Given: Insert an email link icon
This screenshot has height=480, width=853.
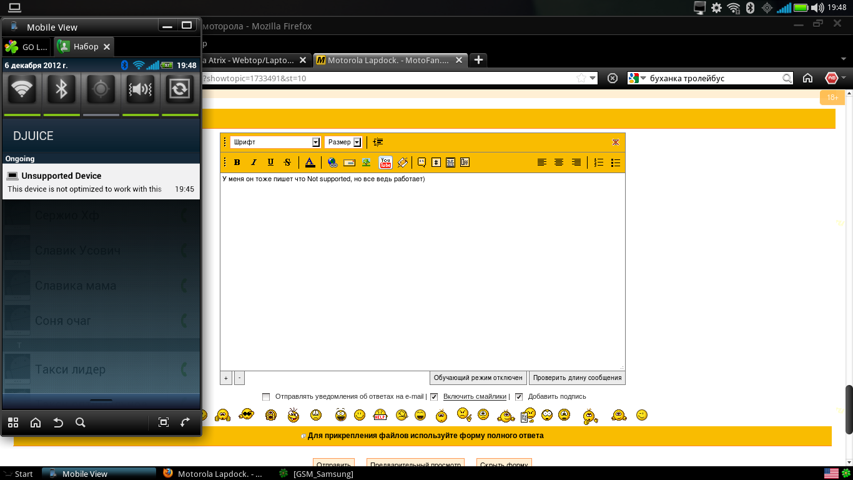Looking at the screenshot, I should tap(350, 162).
